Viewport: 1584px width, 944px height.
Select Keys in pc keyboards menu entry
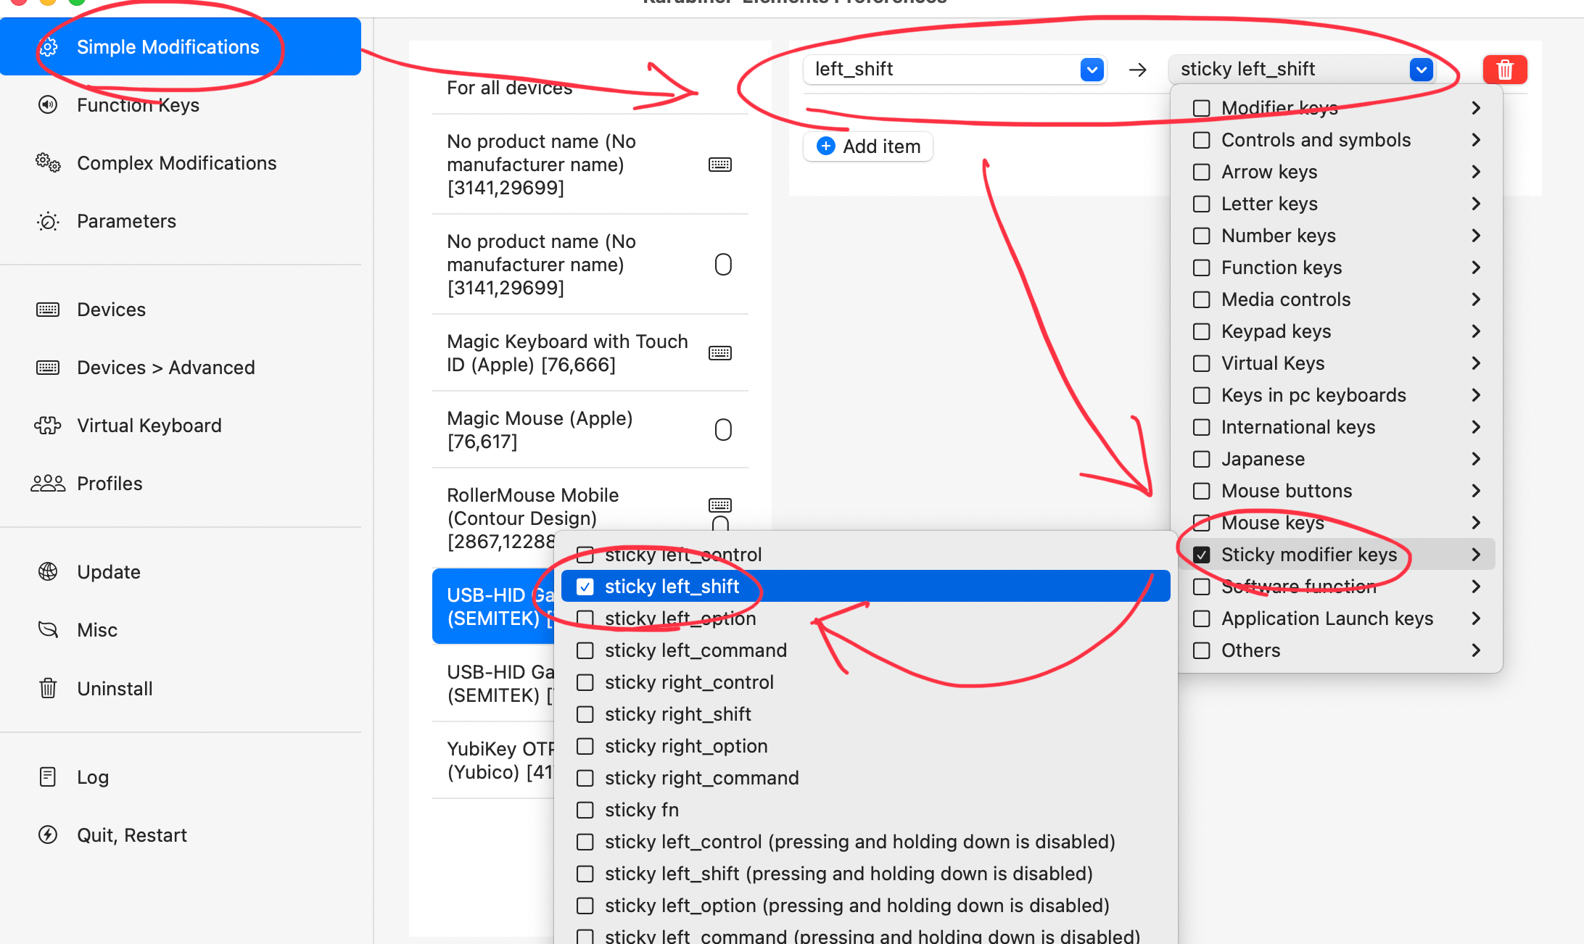(1337, 395)
